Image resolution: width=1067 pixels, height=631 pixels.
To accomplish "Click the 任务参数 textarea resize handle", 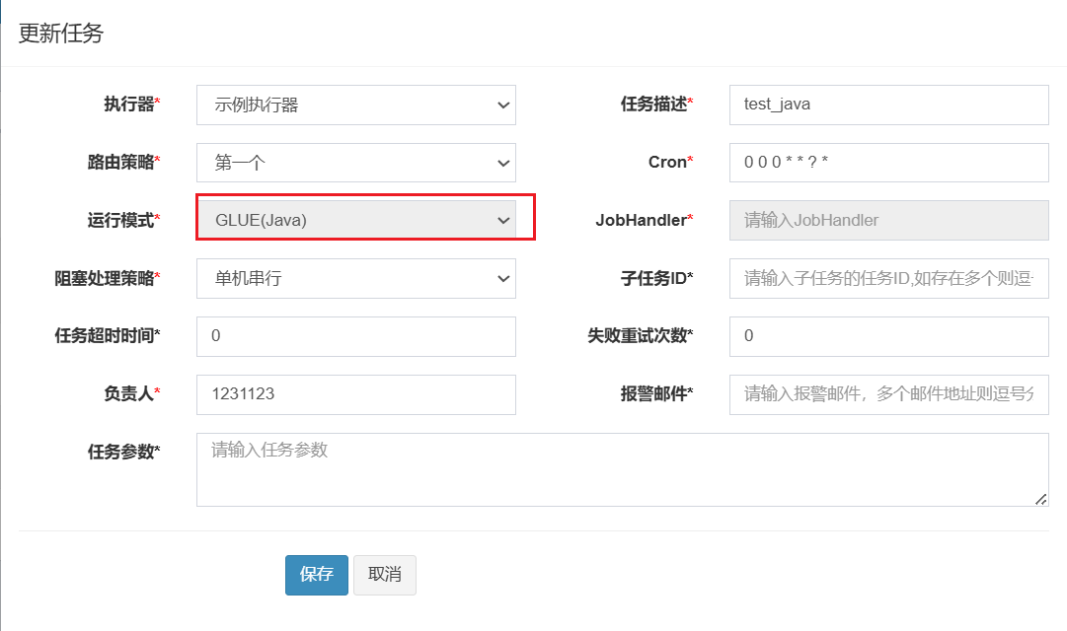I will coord(1041,500).
